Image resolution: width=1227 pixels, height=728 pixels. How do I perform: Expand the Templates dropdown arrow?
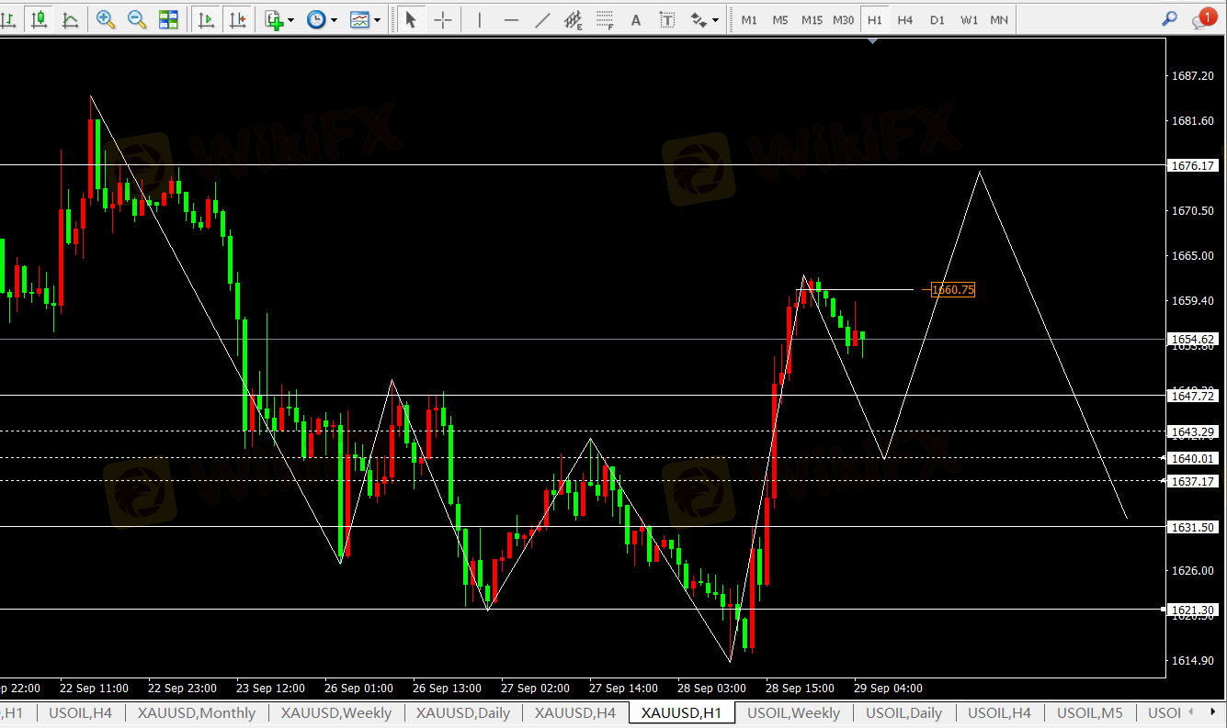pyautogui.click(x=379, y=19)
